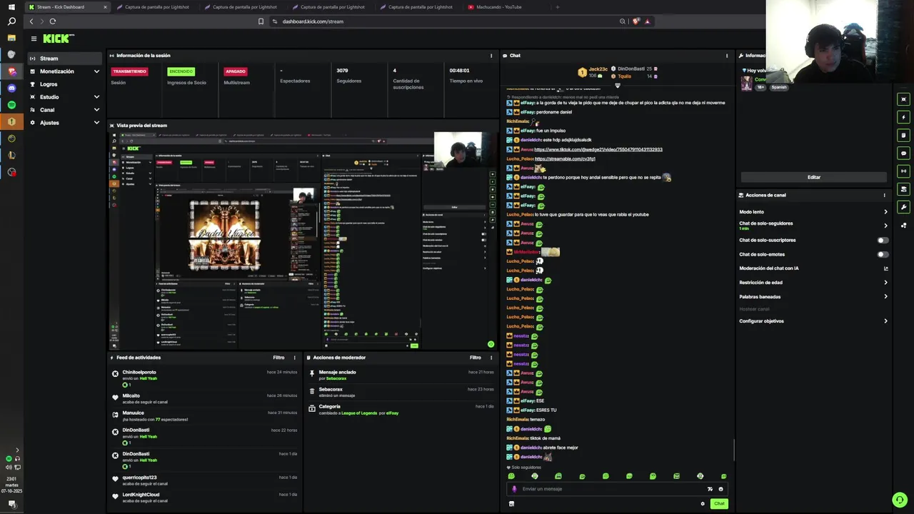Open a new browser tab
The image size is (914, 514).
(x=558, y=7)
